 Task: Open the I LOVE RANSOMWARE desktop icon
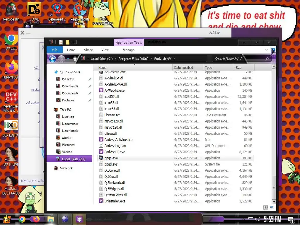tap(103, 14)
